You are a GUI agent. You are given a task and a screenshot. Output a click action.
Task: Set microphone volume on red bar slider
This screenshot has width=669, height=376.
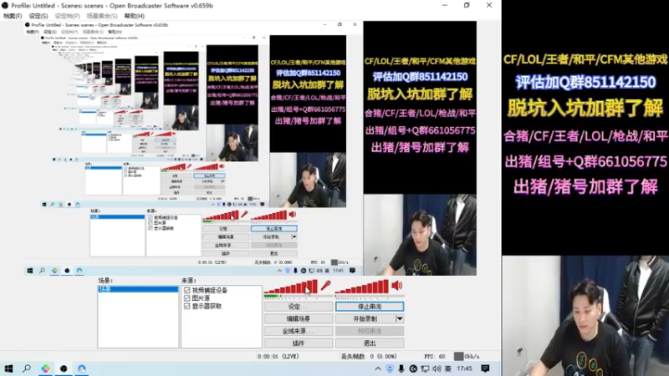(x=290, y=287)
